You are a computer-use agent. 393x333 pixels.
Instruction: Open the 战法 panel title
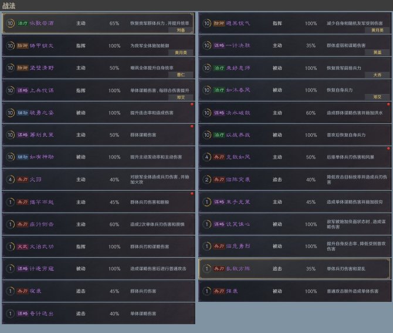[9, 5]
